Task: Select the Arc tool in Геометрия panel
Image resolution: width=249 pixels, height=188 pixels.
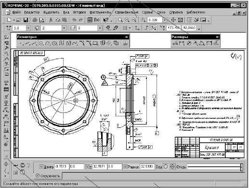Action: 48,43
